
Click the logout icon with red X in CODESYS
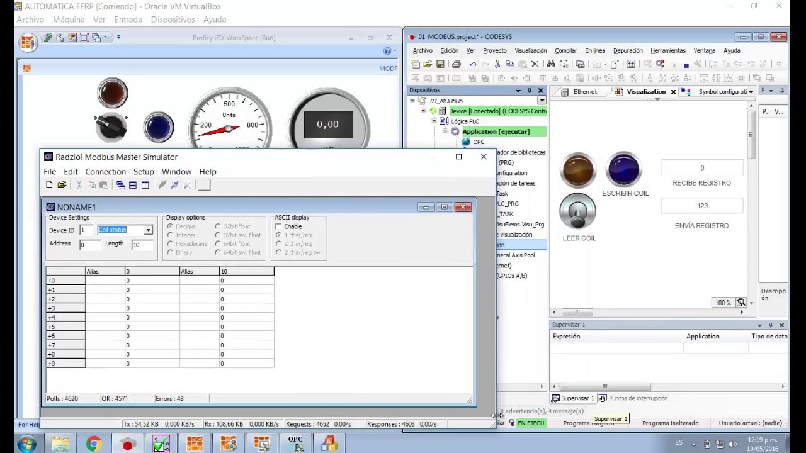(x=660, y=64)
